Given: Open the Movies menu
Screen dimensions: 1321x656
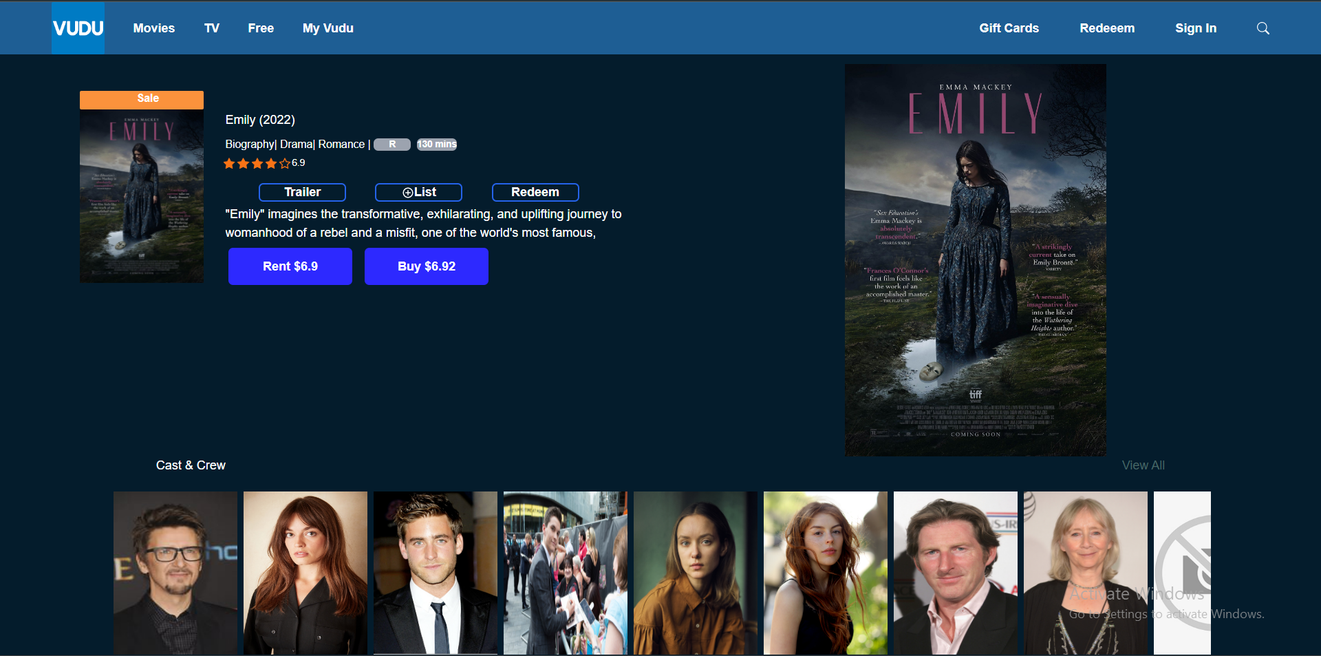Looking at the screenshot, I should (x=154, y=28).
